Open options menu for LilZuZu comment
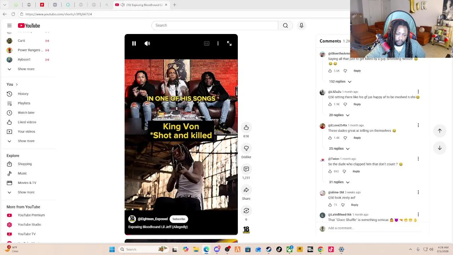The height and width of the screenshot is (255, 453). pos(418,92)
